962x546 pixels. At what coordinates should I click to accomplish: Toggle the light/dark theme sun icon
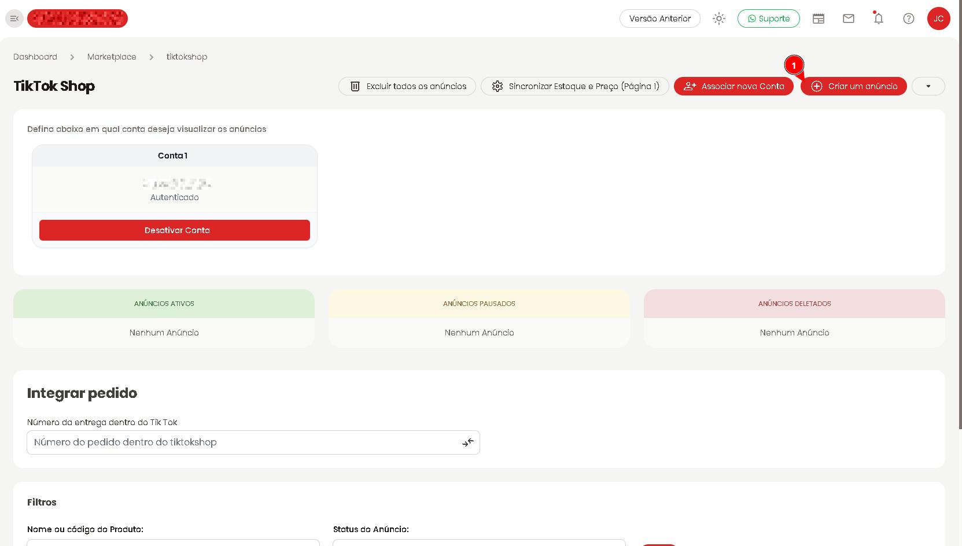719,19
